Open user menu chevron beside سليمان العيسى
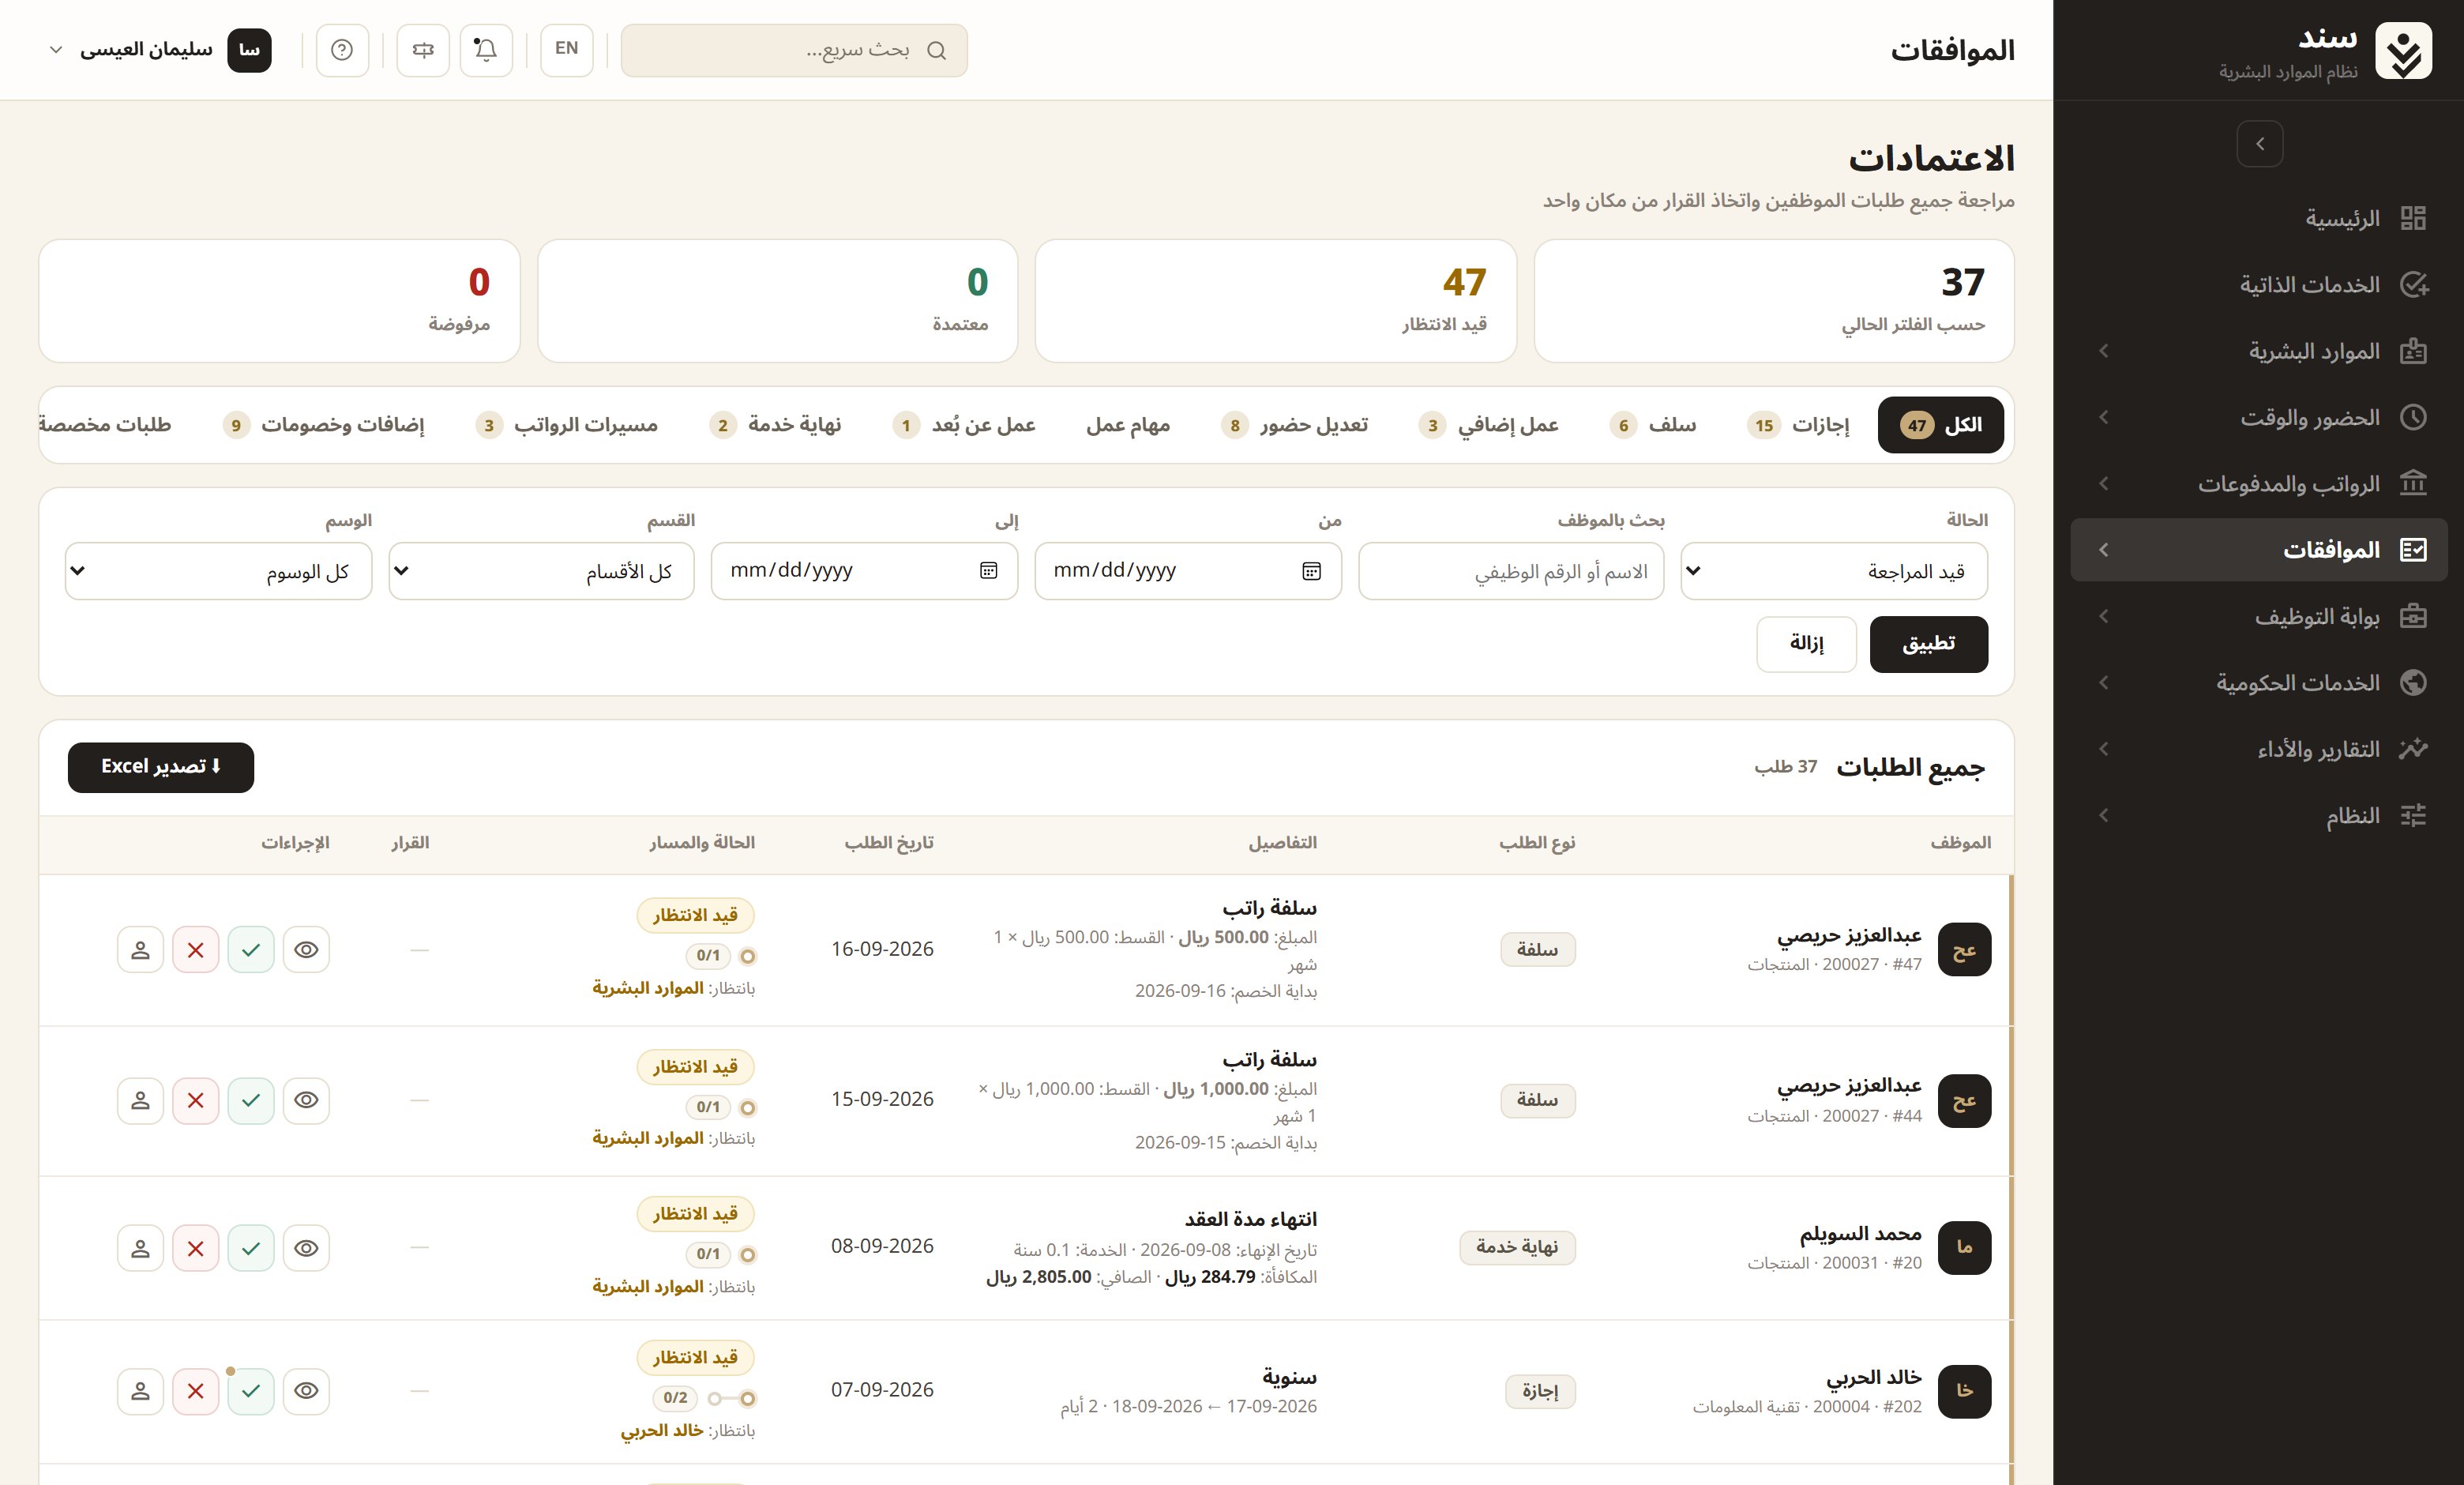The image size is (2464, 1485). [57, 50]
